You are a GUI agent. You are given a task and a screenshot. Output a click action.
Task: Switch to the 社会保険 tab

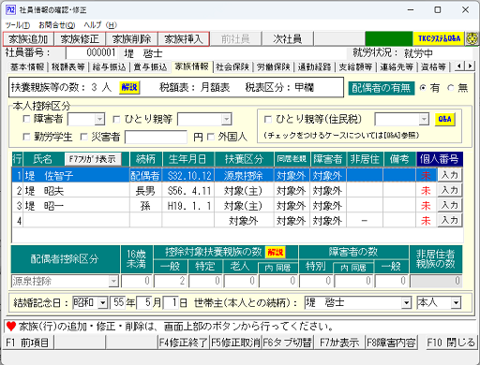pyautogui.click(x=232, y=66)
